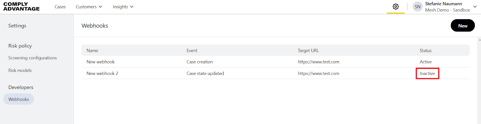Click the Target URL column header
This screenshot has width=481, height=124.
tap(308, 51)
